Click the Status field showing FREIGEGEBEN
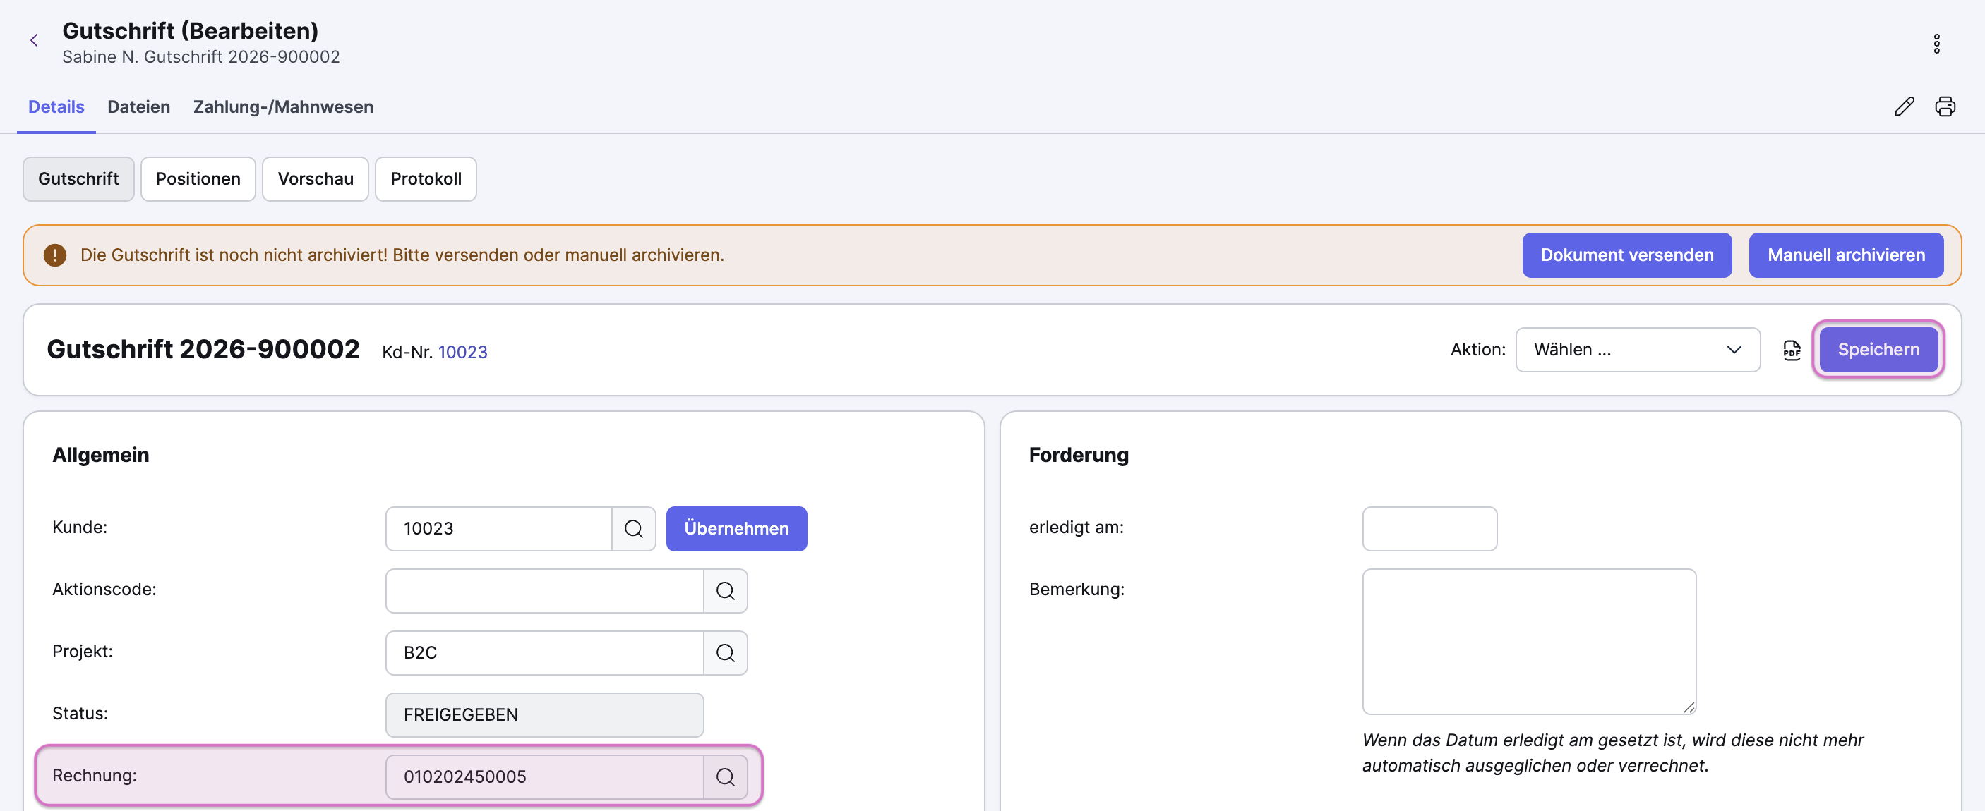The width and height of the screenshot is (1985, 811). (545, 714)
